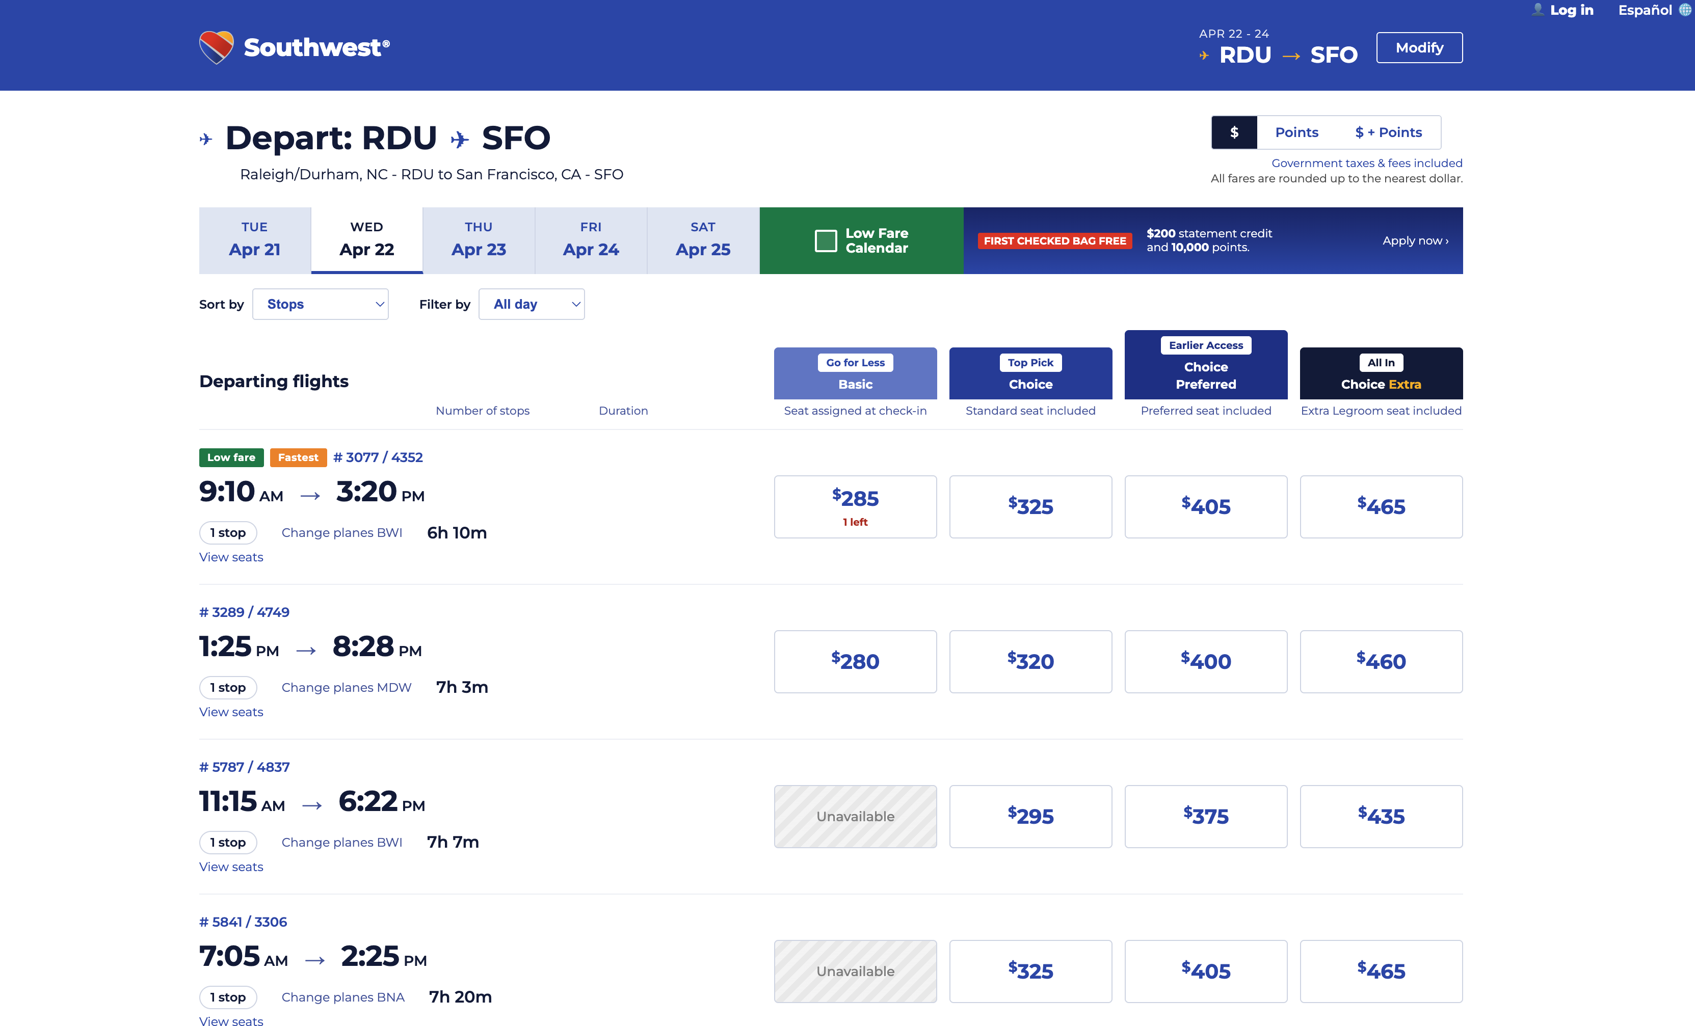Viewport: 1695px width, 1026px height.
Task: Select the Sat Apr 25 date tab
Action: (703, 240)
